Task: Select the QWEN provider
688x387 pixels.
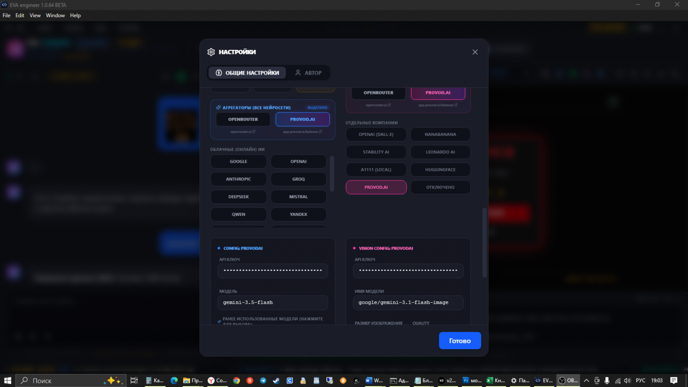Action: (x=239, y=214)
